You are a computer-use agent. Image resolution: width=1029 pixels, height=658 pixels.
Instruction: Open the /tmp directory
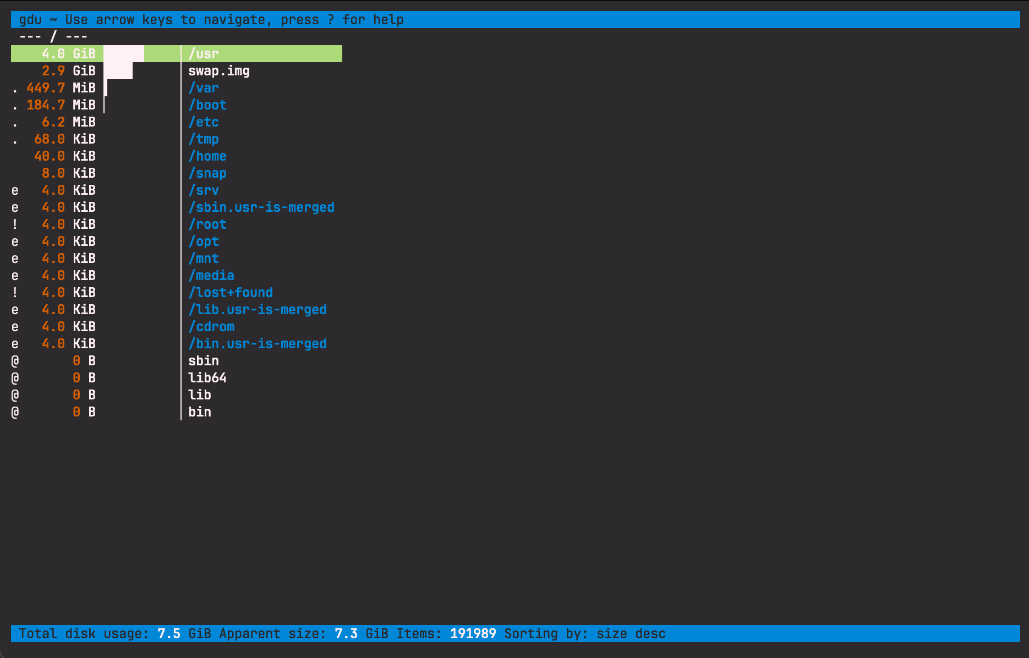[x=204, y=139]
